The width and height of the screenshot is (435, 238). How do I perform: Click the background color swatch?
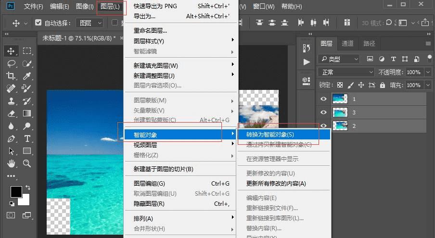pyautogui.click(x=25, y=201)
